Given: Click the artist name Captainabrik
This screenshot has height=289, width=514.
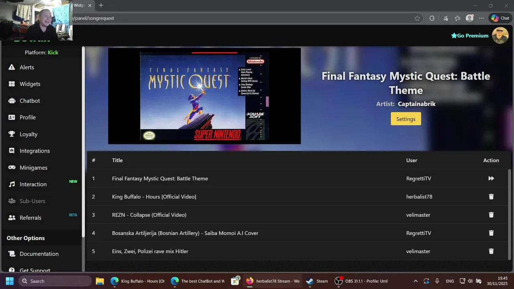Looking at the screenshot, I should 416,104.
